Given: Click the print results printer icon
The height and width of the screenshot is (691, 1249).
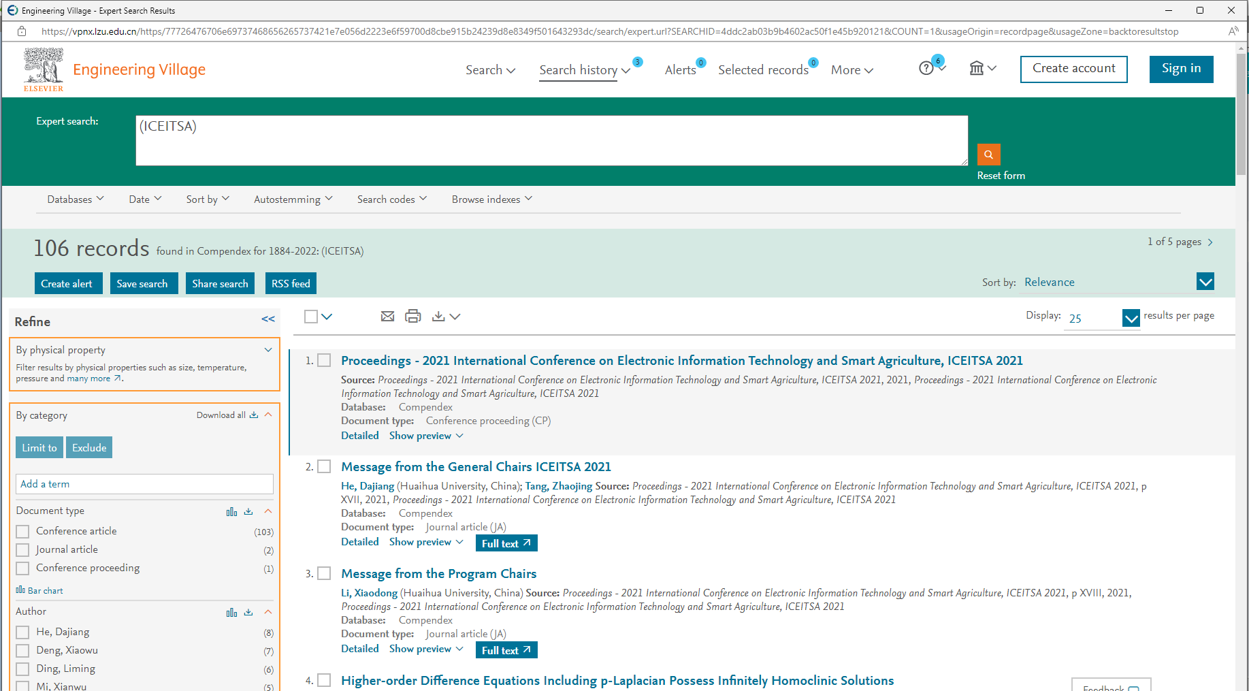Looking at the screenshot, I should click(x=413, y=317).
